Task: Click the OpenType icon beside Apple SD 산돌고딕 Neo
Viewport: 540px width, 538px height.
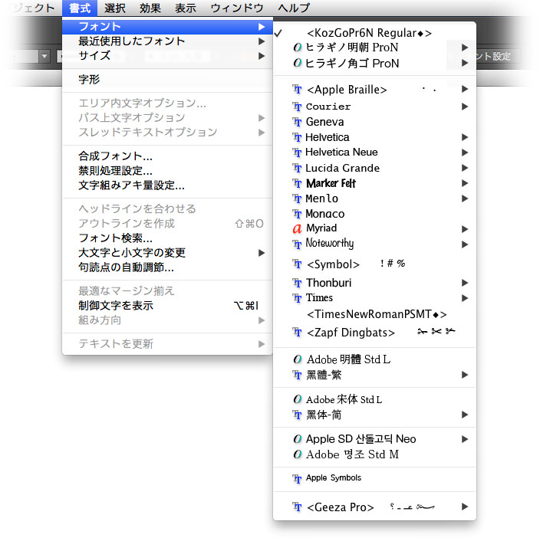Action: pos(297,439)
